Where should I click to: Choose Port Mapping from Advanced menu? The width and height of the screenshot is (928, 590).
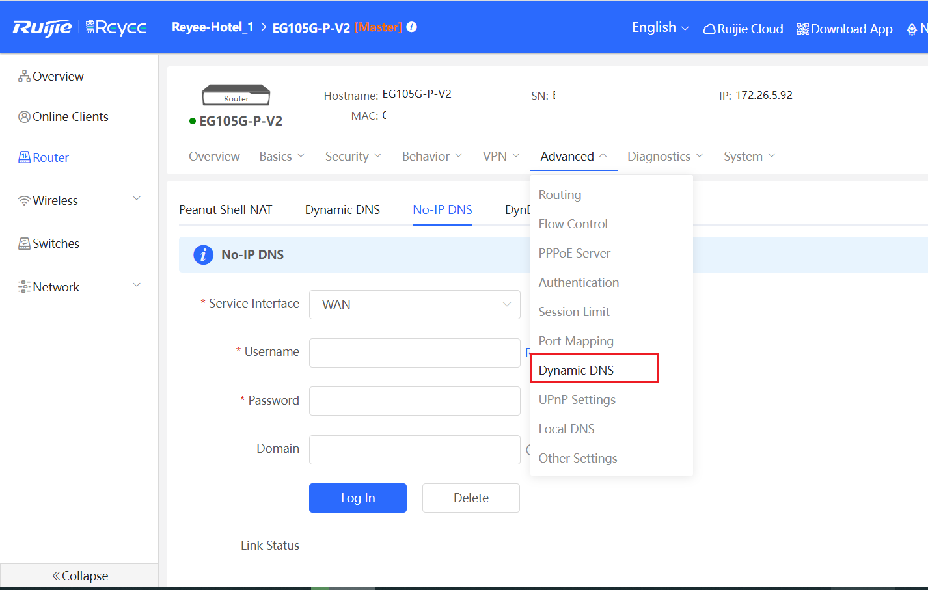point(576,341)
